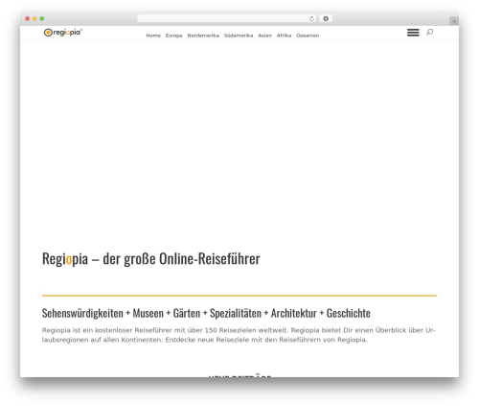The width and height of the screenshot is (479, 406).
Task: Open the Europa menu item
Action: (174, 36)
